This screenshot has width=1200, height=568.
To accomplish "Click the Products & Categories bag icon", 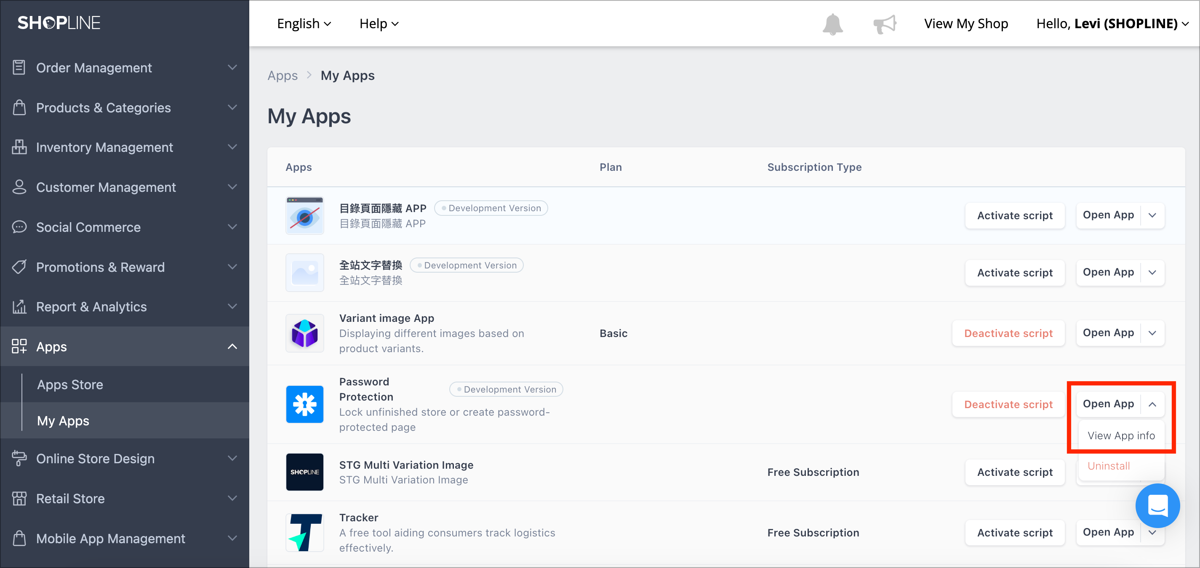I will click(x=19, y=108).
